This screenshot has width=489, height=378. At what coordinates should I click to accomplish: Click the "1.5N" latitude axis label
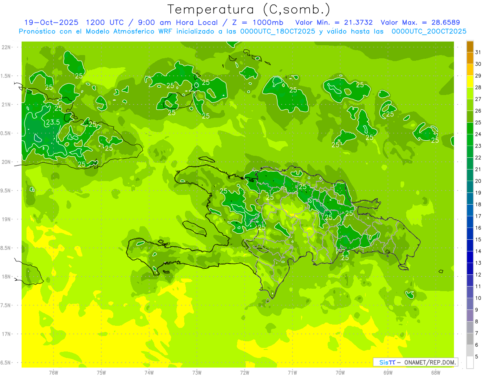(x=6, y=76)
